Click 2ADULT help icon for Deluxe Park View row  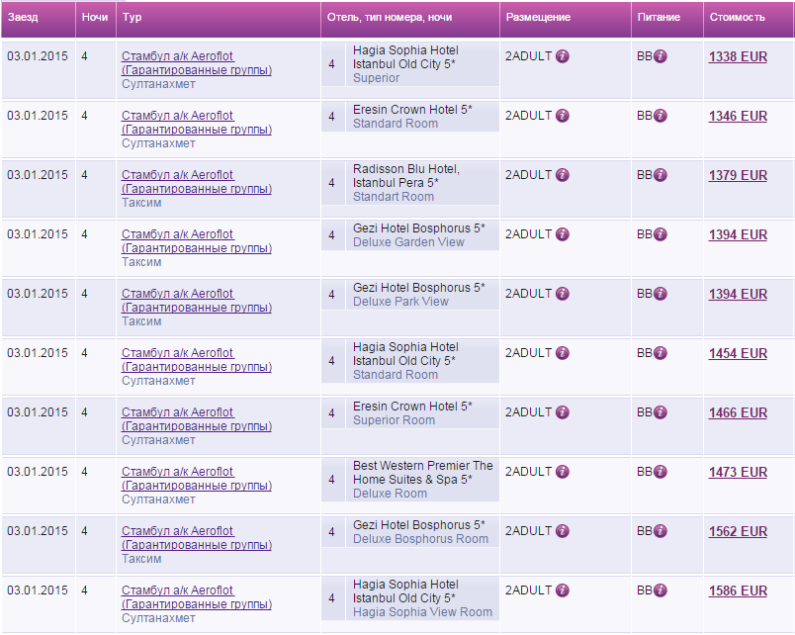point(563,294)
